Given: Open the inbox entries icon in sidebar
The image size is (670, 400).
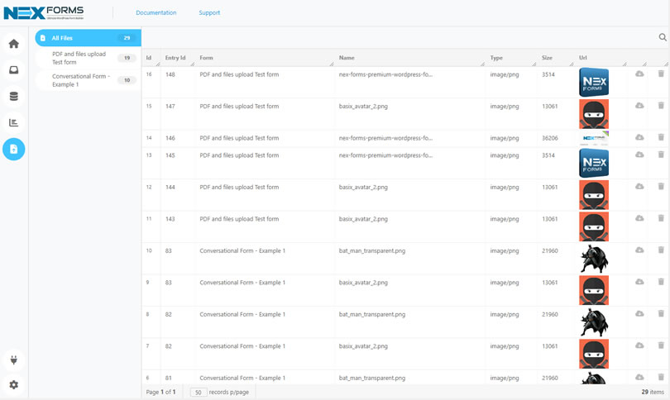Looking at the screenshot, I should tap(14, 70).
